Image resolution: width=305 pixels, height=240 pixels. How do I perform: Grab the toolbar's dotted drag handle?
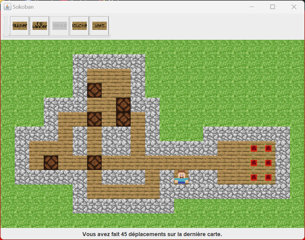[x=6, y=26]
